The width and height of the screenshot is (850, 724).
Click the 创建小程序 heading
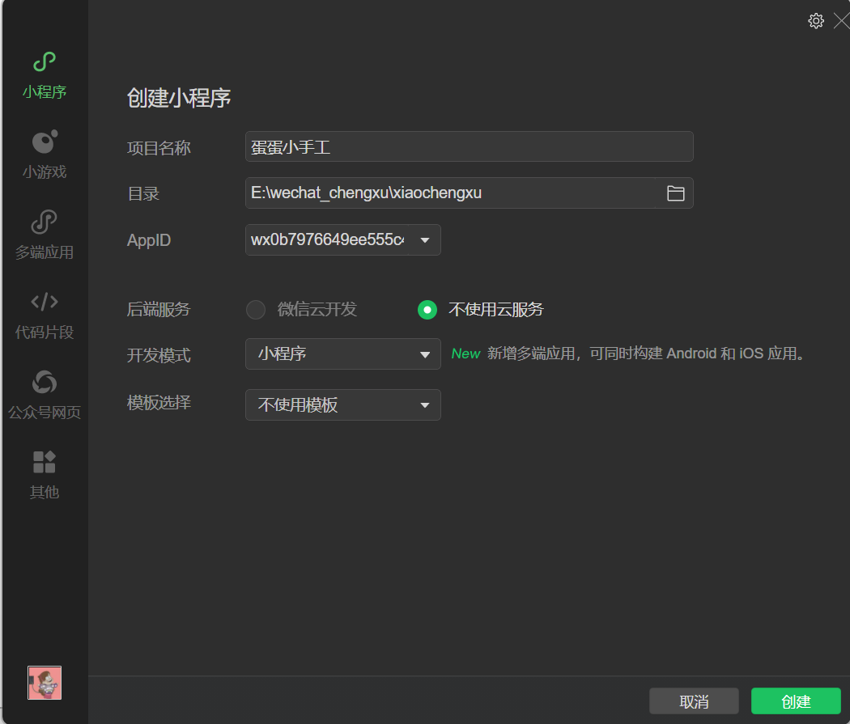pos(179,98)
